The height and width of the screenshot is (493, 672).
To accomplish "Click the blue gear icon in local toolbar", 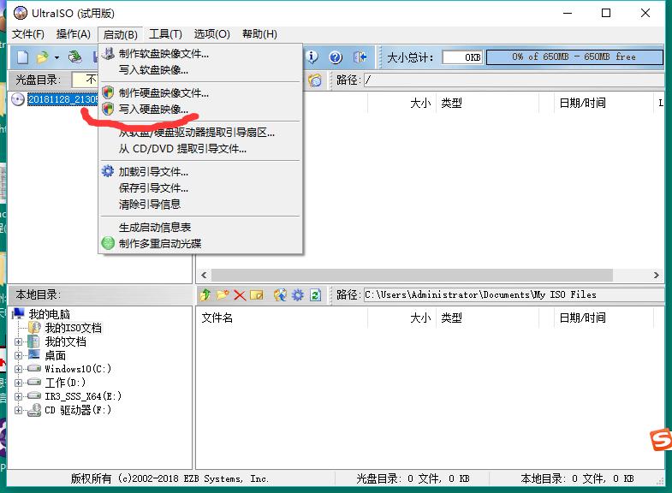I will point(297,294).
